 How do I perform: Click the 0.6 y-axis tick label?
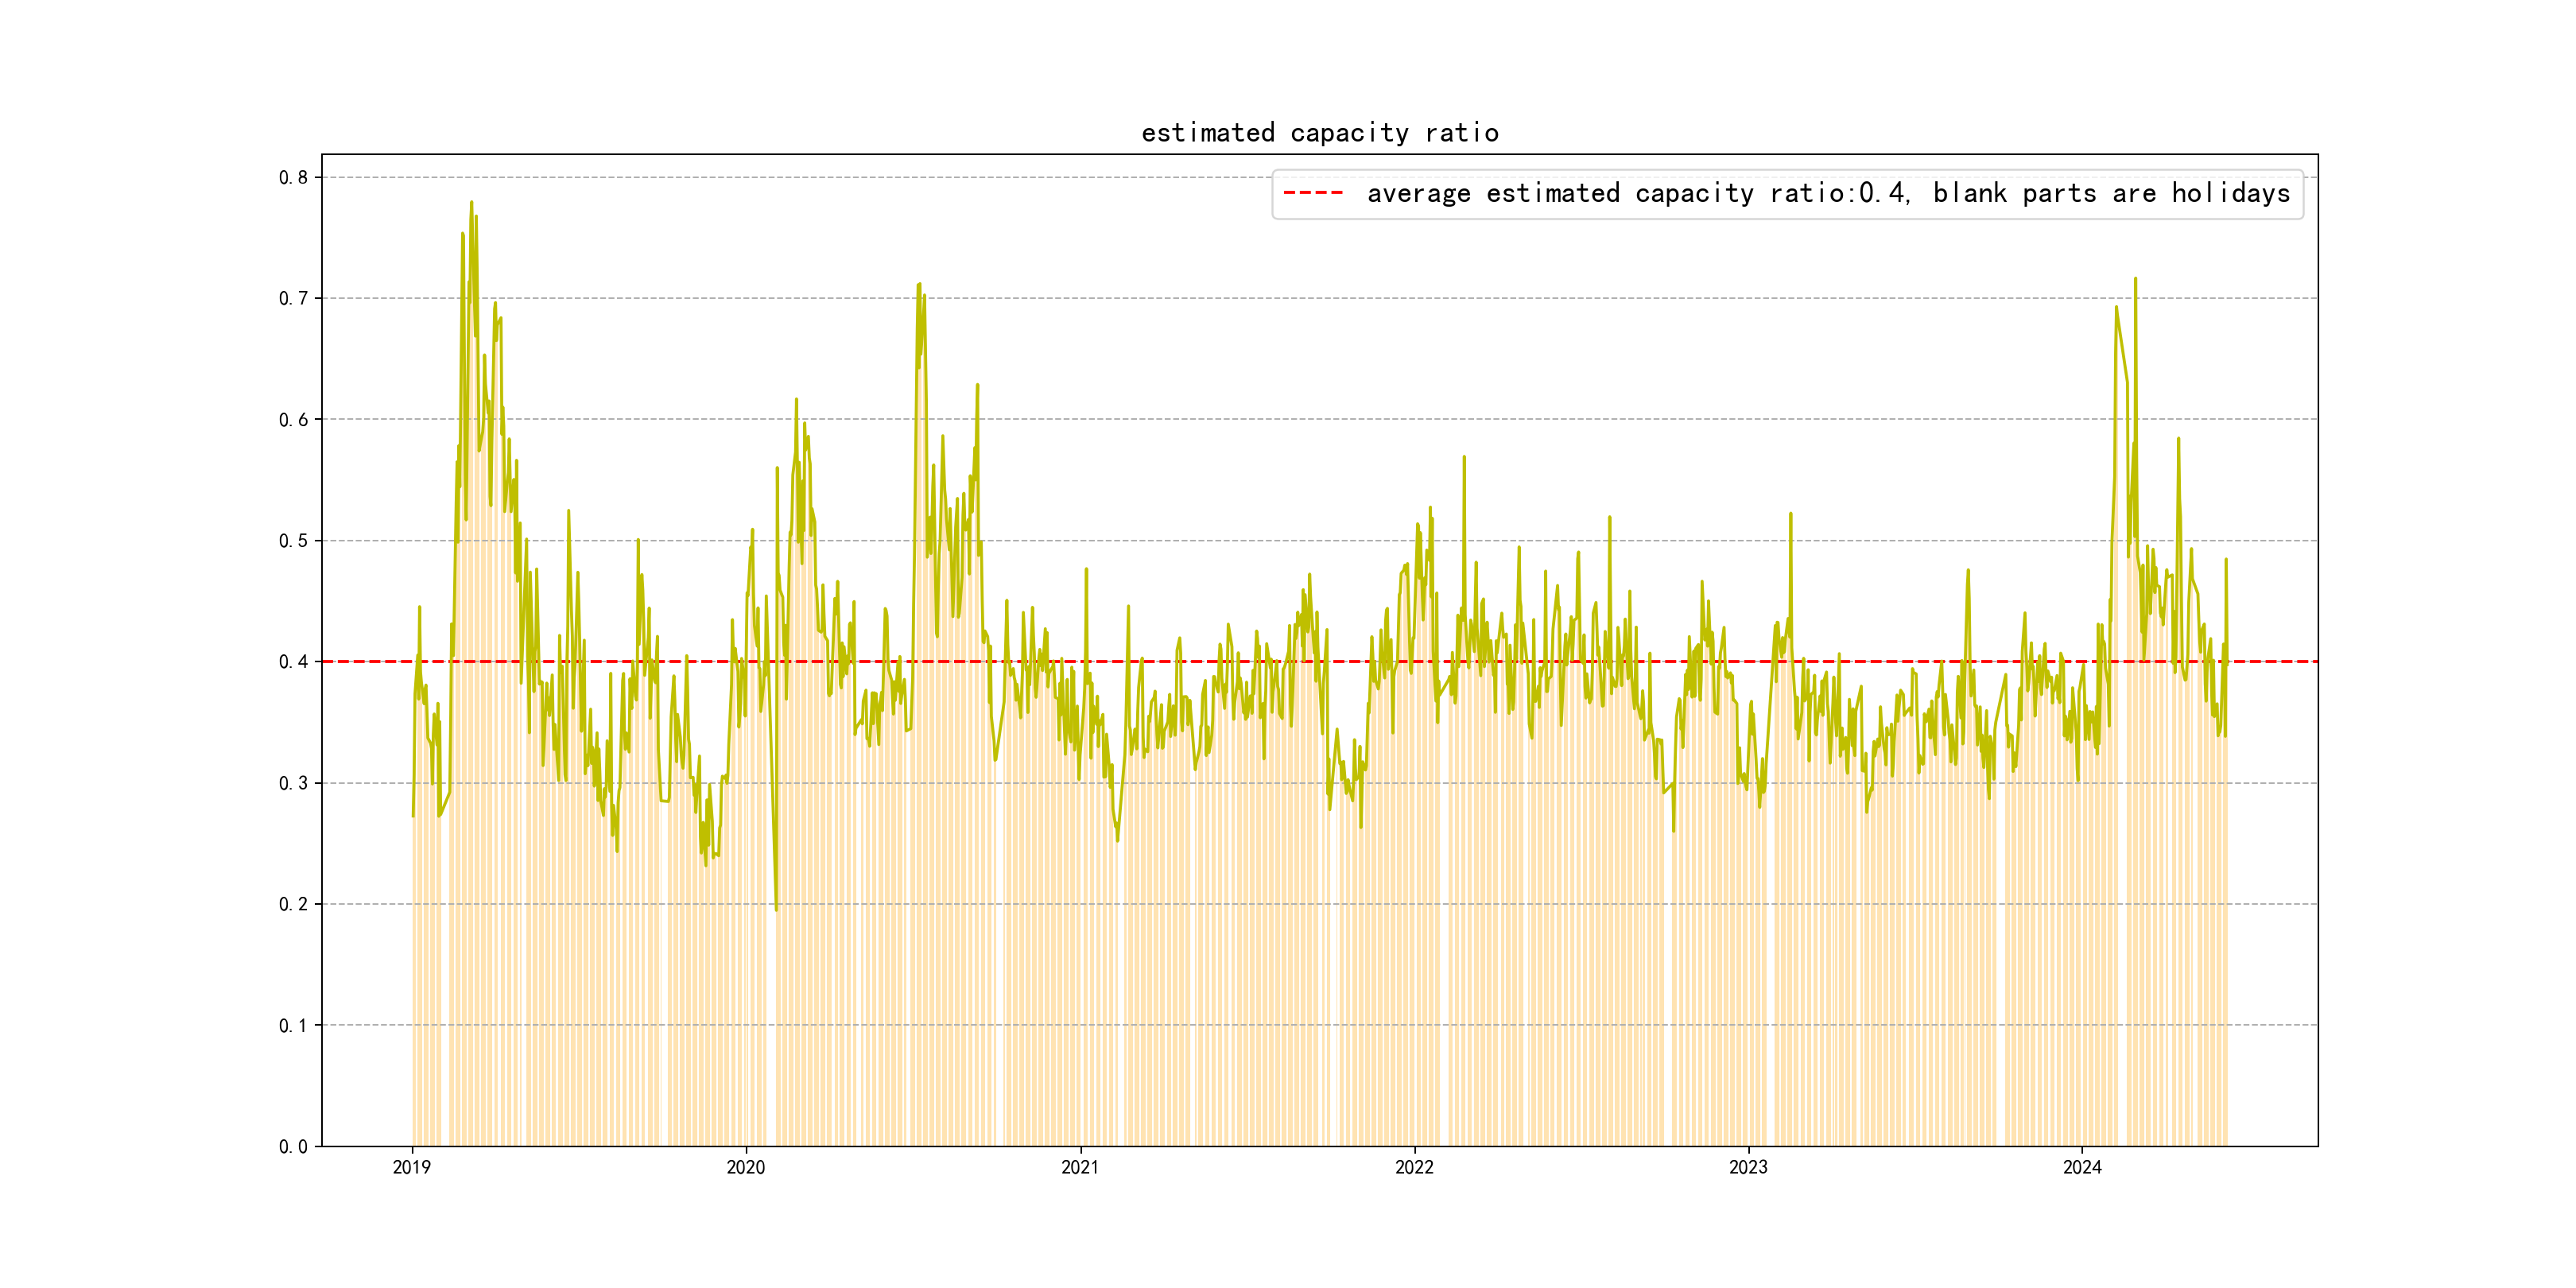point(293,420)
